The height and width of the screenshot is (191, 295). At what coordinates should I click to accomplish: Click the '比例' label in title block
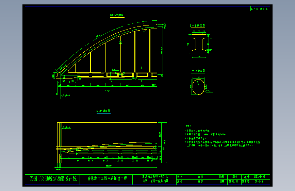tap(222, 177)
